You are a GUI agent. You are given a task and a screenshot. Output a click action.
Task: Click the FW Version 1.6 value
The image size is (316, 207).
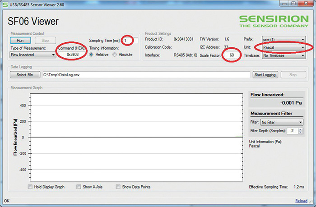tap(227, 39)
